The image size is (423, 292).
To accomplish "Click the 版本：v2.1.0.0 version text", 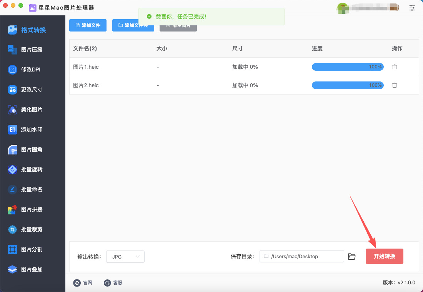I will 399,282.
